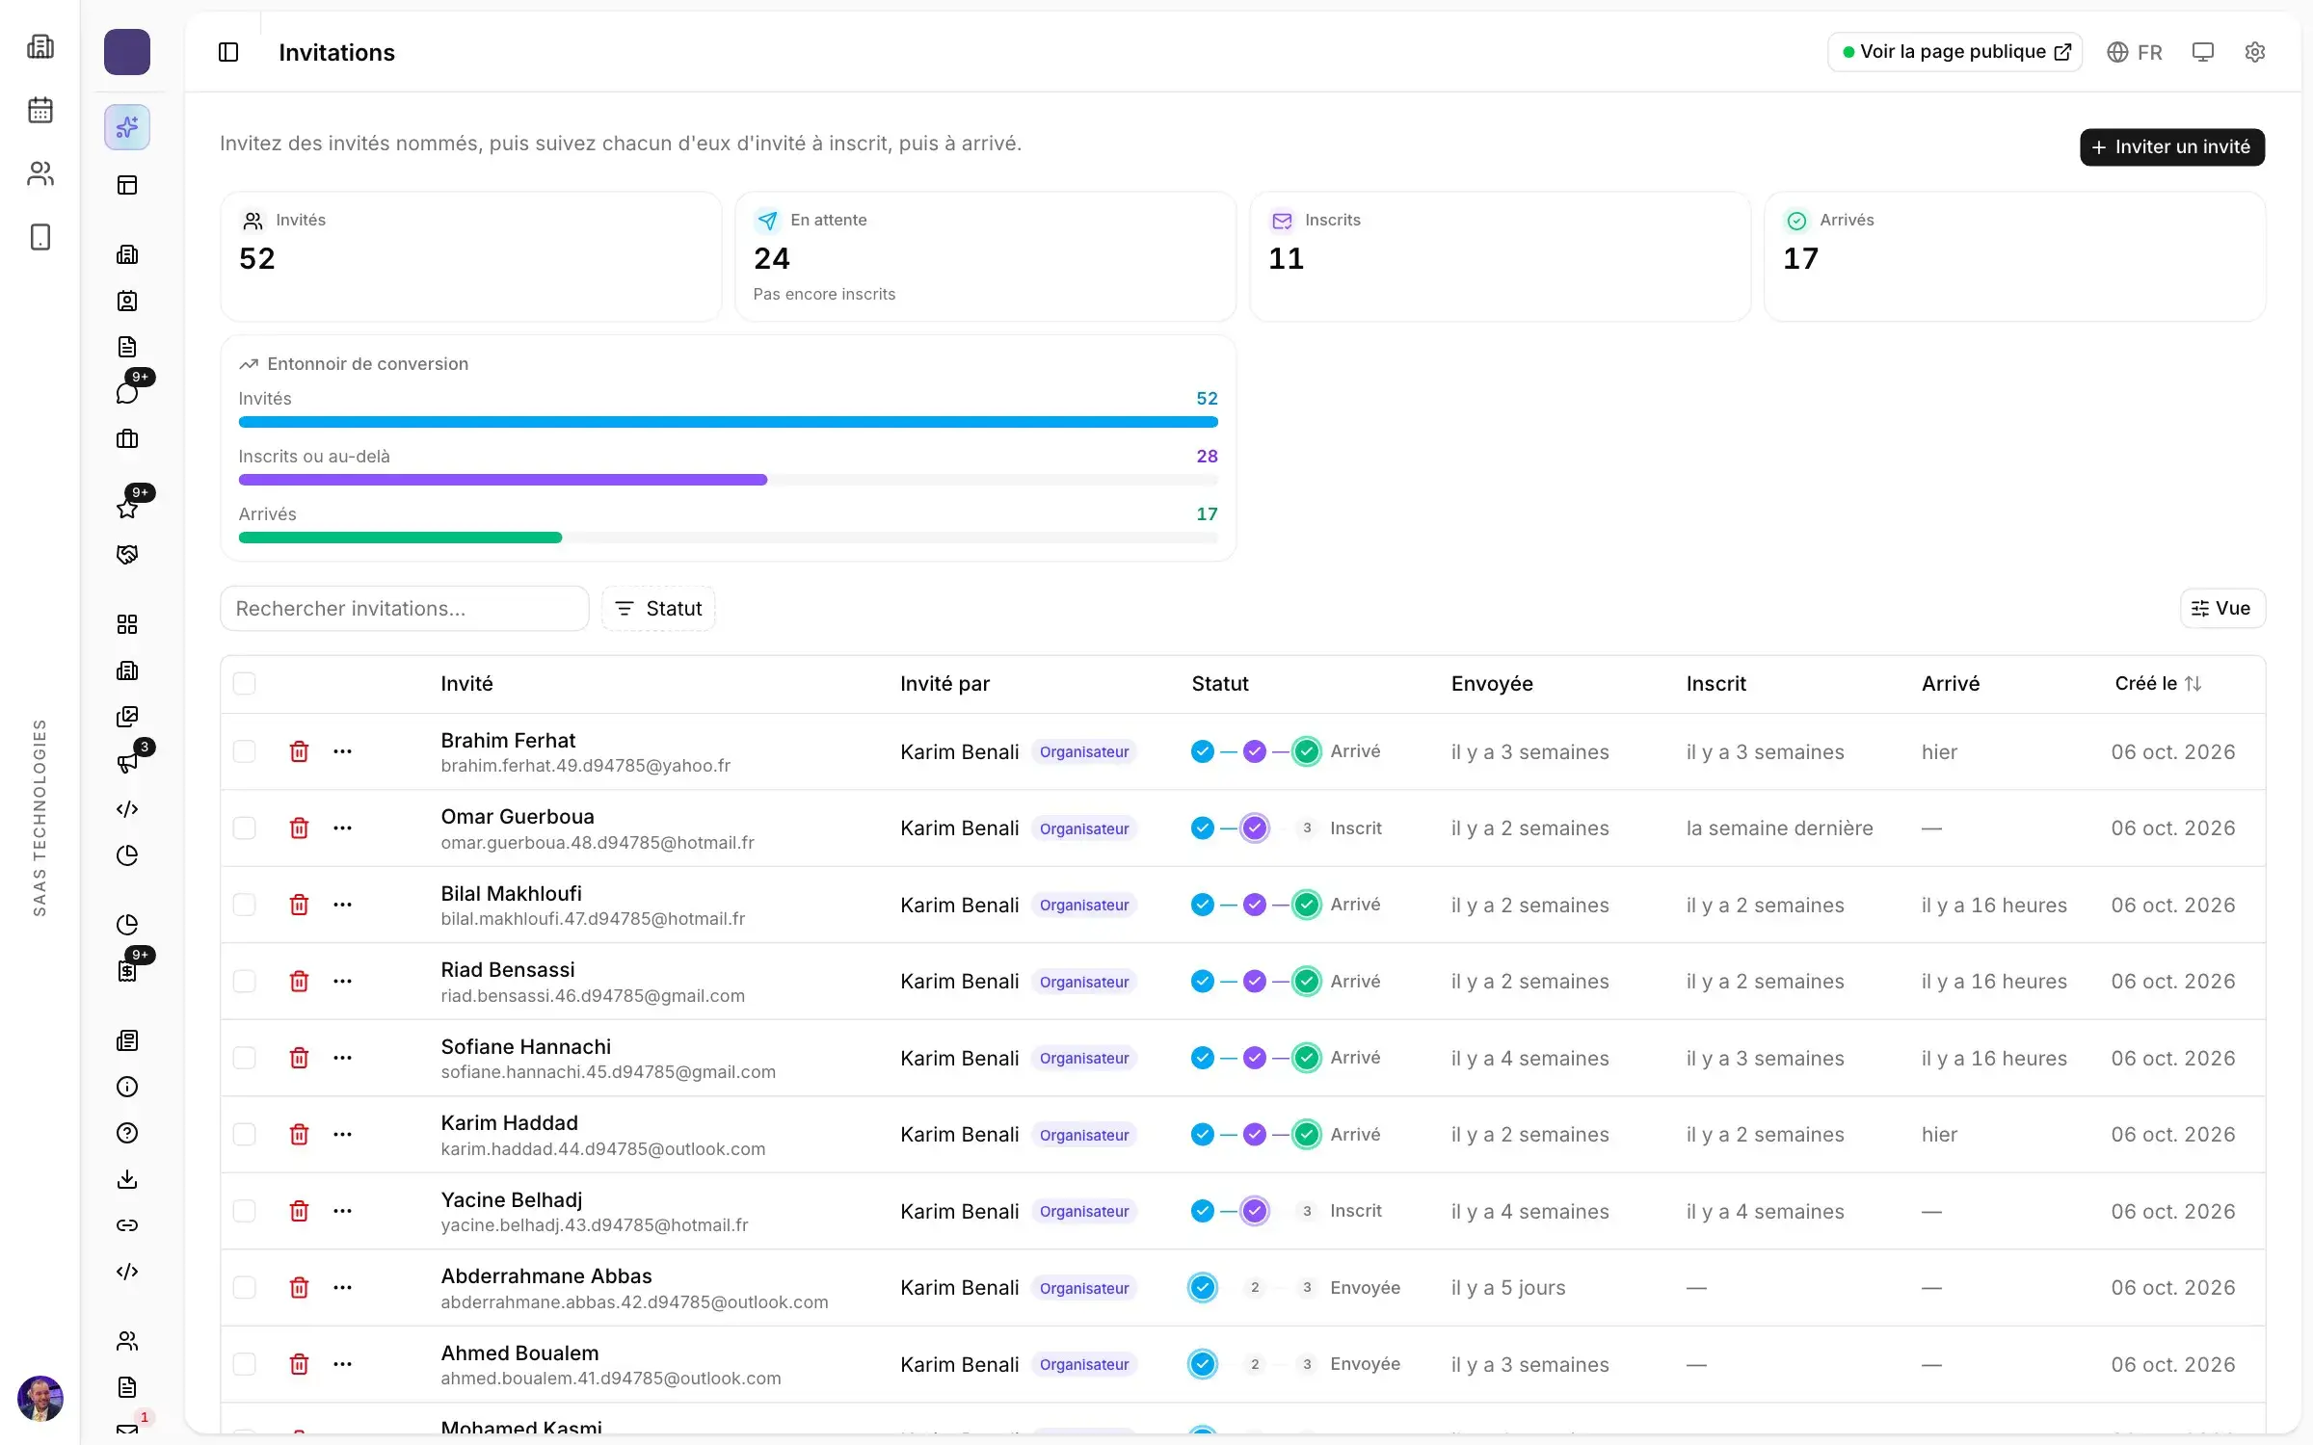Viewport: 2313px width, 1445px height.
Task: Open Voir la page publique link
Action: [x=1955, y=52]
